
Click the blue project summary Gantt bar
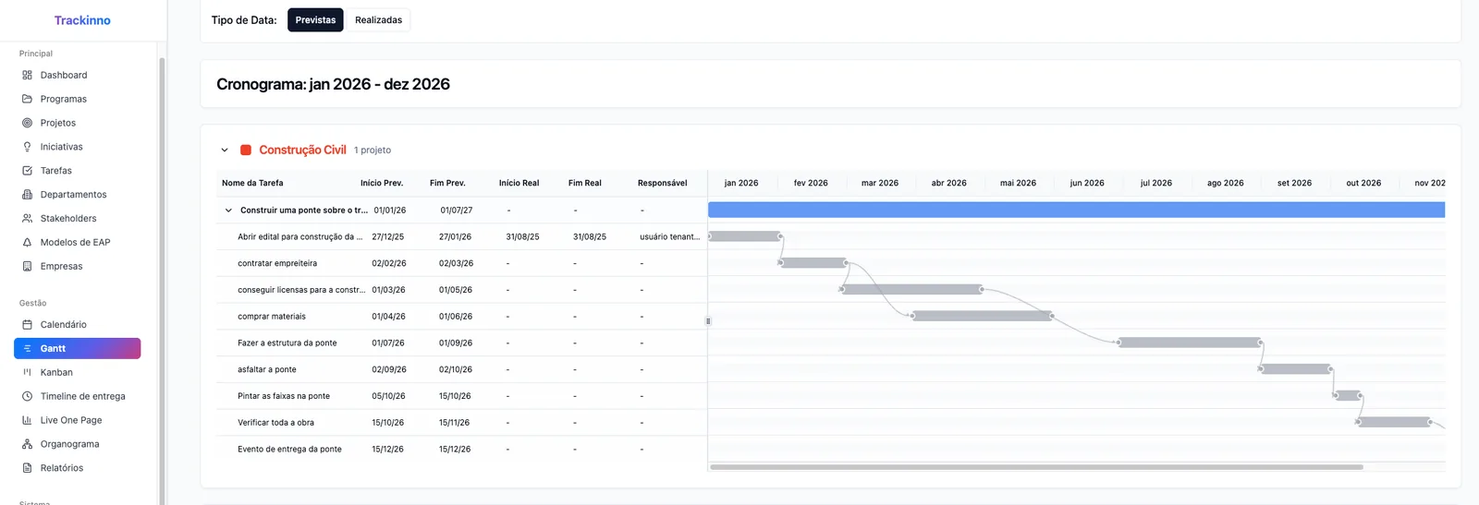tap(1076, 210)
